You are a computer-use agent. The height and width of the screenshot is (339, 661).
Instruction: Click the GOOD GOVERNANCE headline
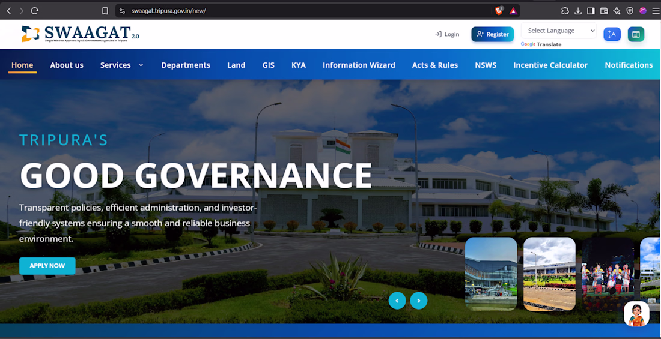click(x=196, y=175)
